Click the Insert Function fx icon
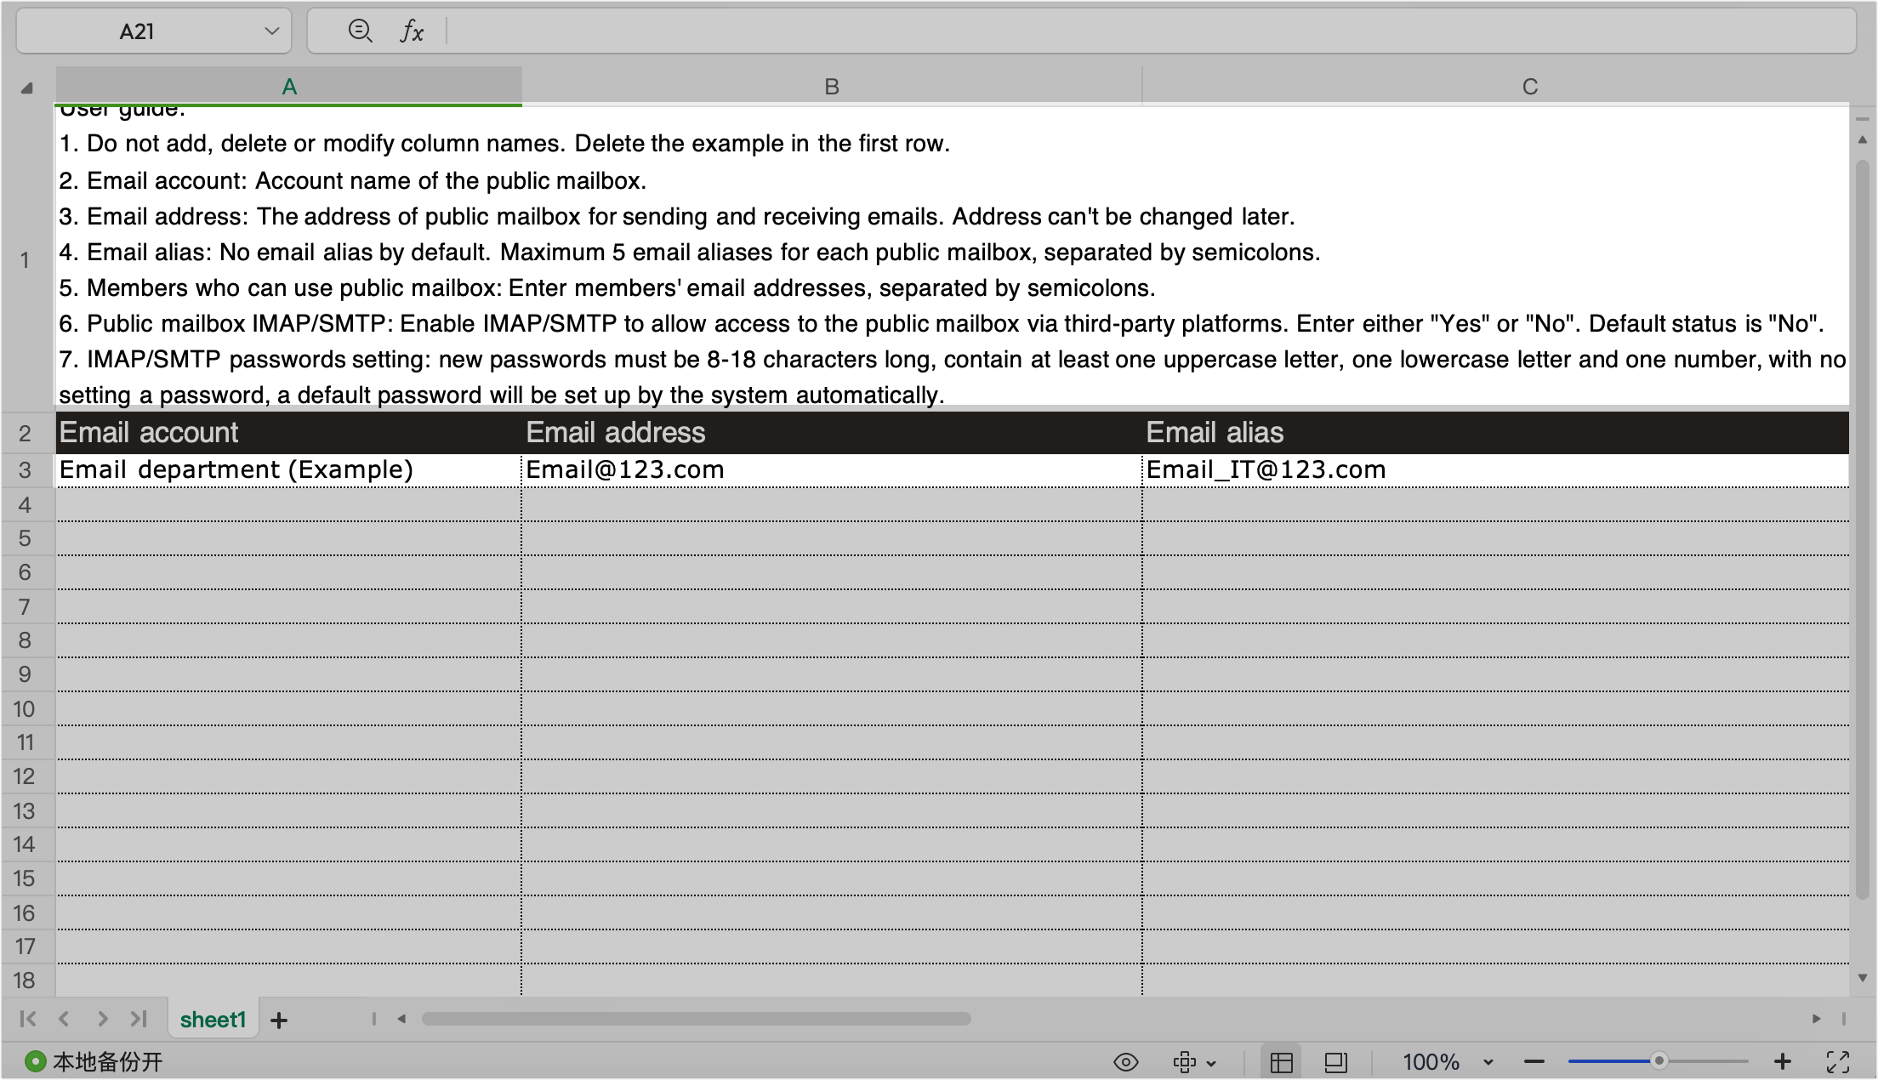1878x1080 pixels. 413,31
